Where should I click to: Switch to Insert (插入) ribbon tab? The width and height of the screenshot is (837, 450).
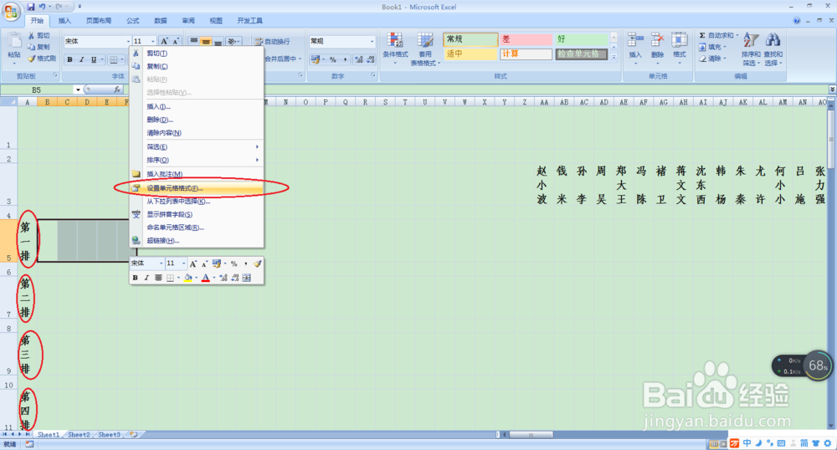point(64,21)
